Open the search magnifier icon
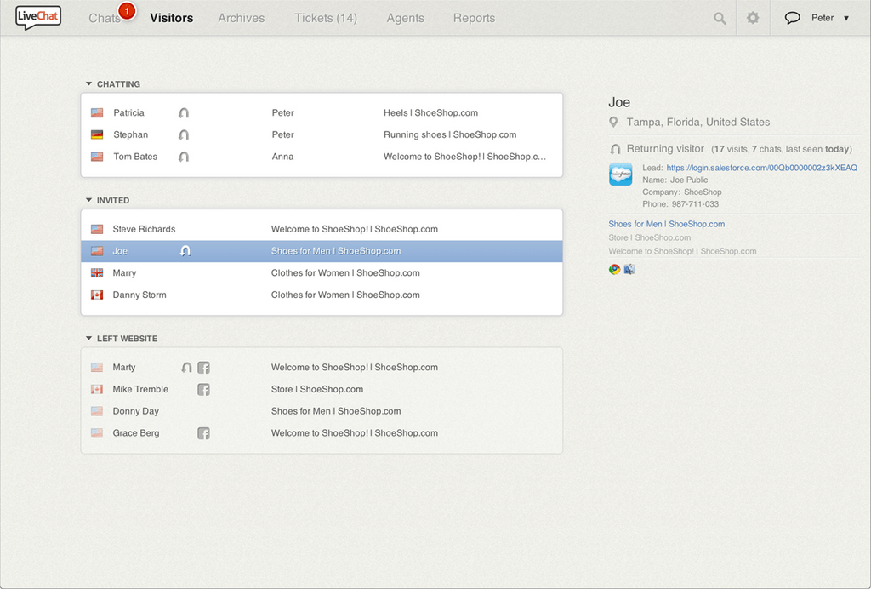Screen dimensions: 871x589 pos(720,18)
